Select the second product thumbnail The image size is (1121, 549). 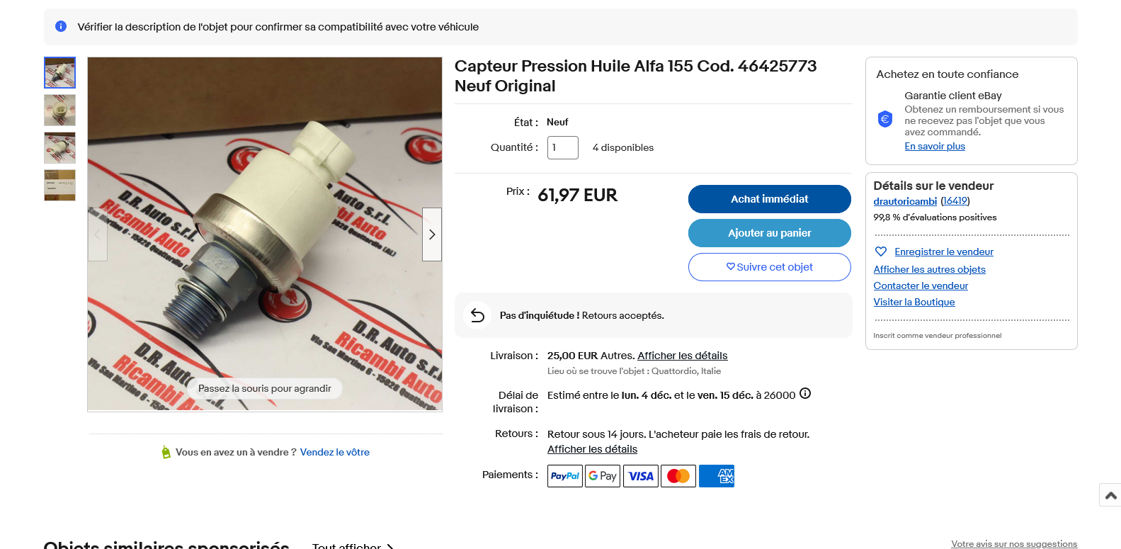(x=59, y=110)
